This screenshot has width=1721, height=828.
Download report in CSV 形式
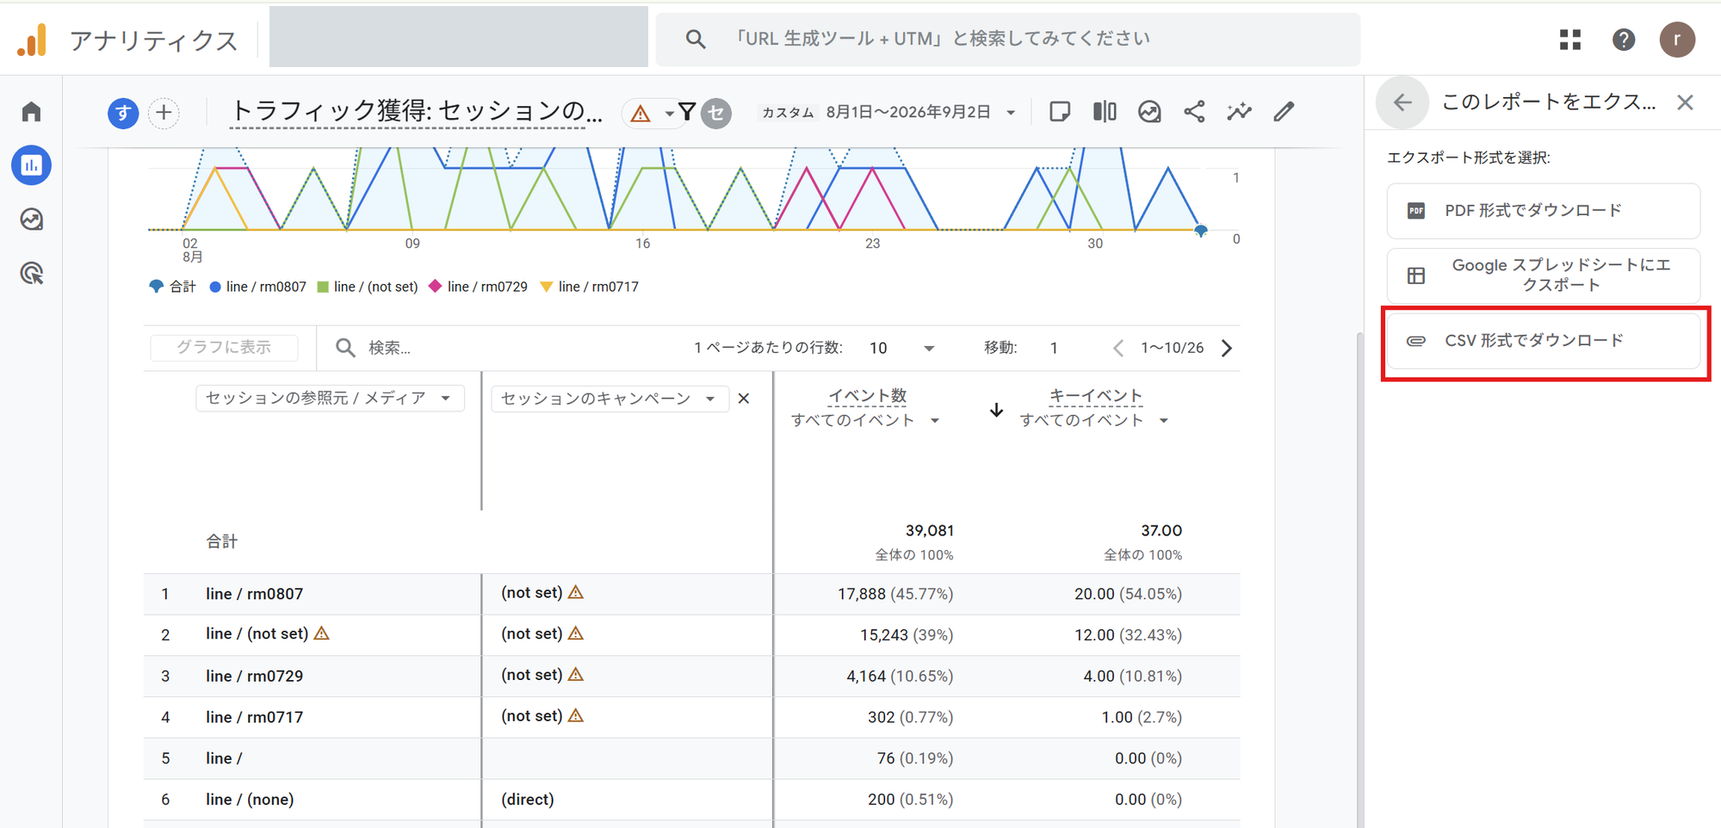coord(1543,341)
